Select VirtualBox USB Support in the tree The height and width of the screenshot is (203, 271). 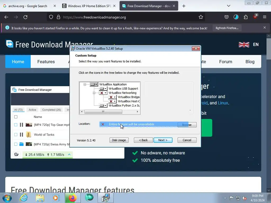[123, 89]
